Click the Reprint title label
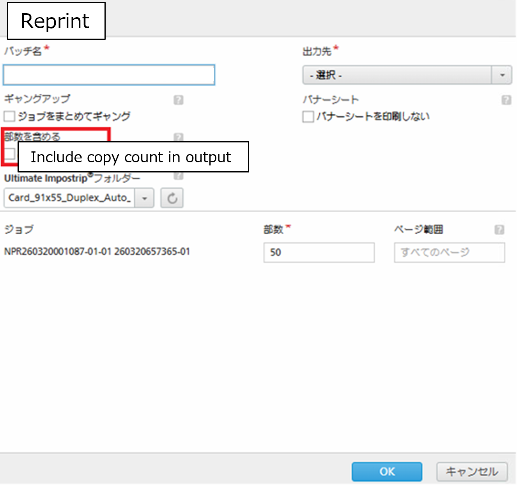Screen dimensions: 517x485 [56, 21]
